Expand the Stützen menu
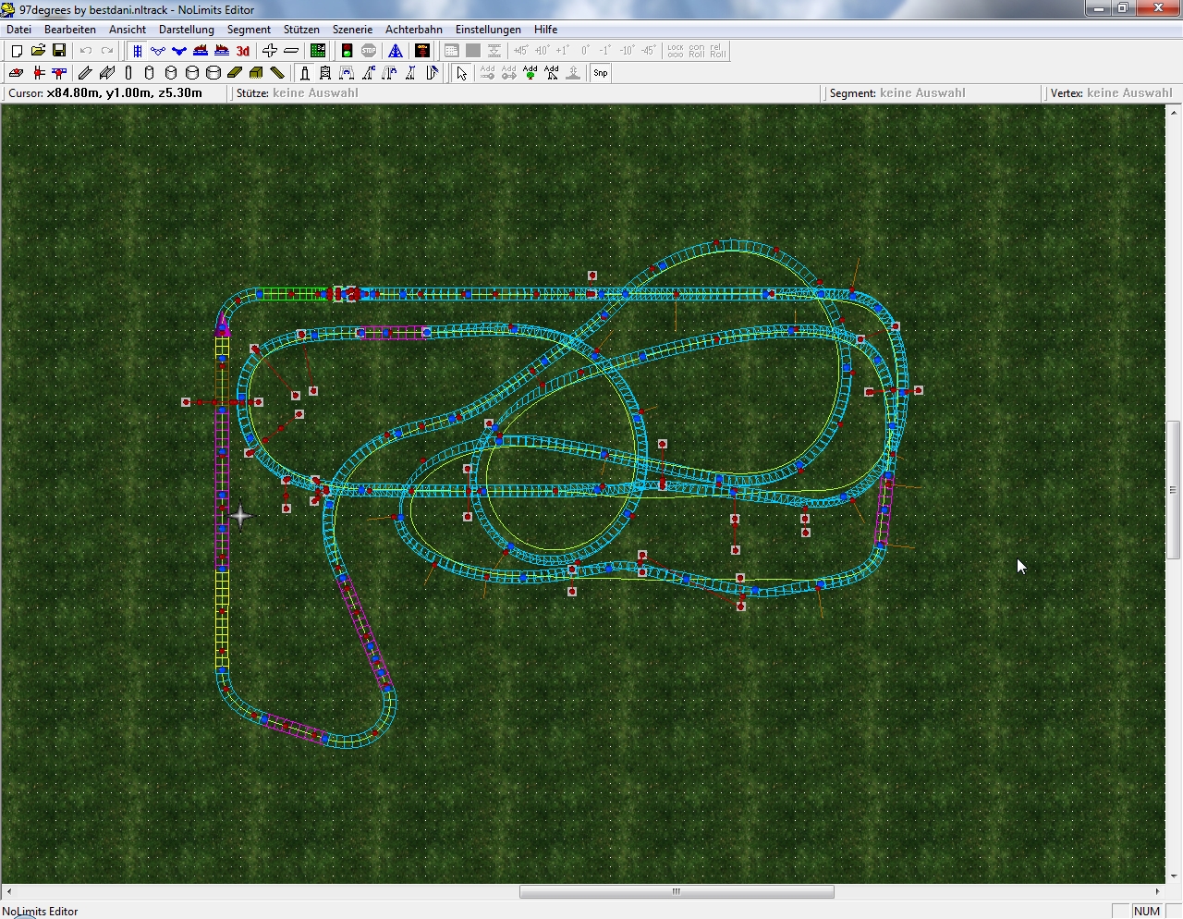 [301, 30]
